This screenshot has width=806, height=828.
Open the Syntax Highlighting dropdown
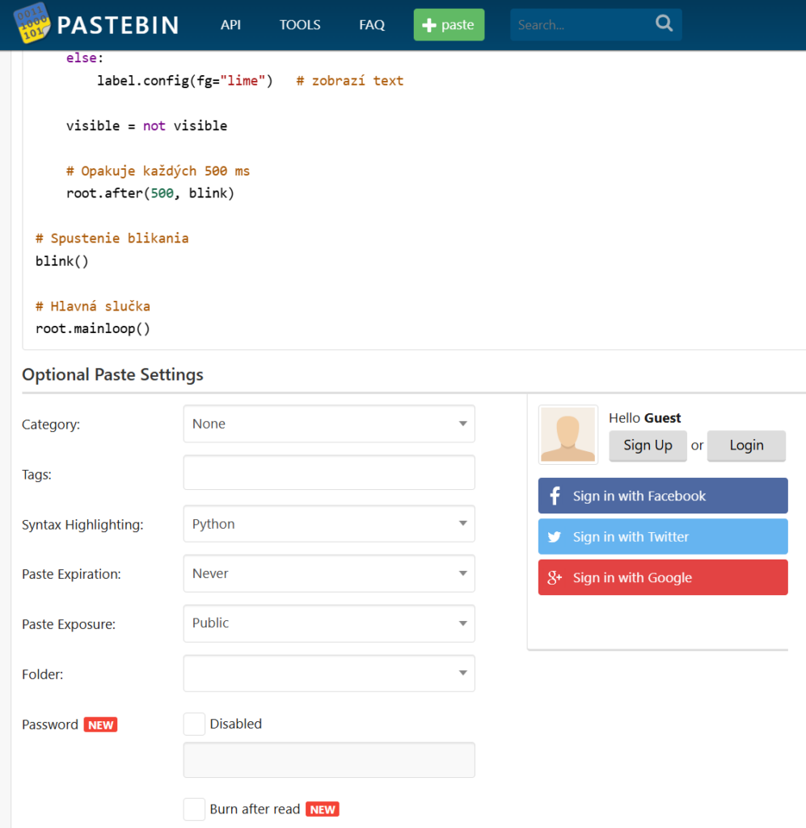coord(329,524)
